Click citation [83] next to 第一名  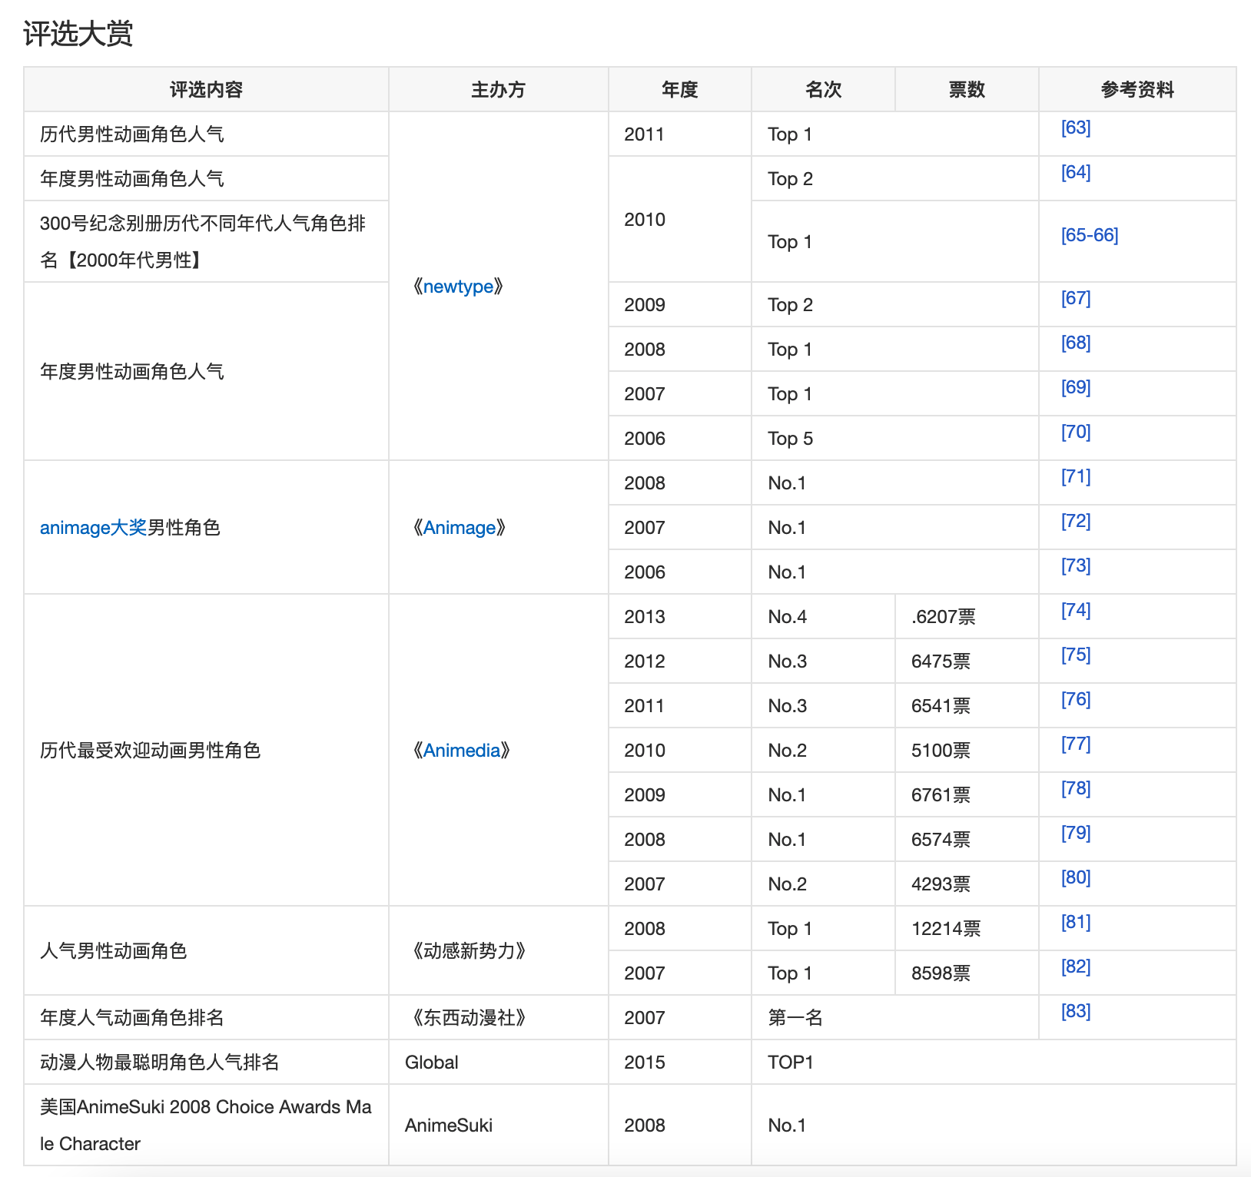(1075, 1011)
